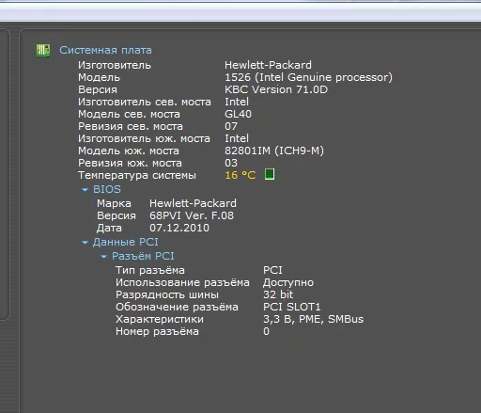This screenshot has height=413, width=481.
Task: Select the 68PVI Ver. F.08 BIOS version
Action: tap(192, 215)
